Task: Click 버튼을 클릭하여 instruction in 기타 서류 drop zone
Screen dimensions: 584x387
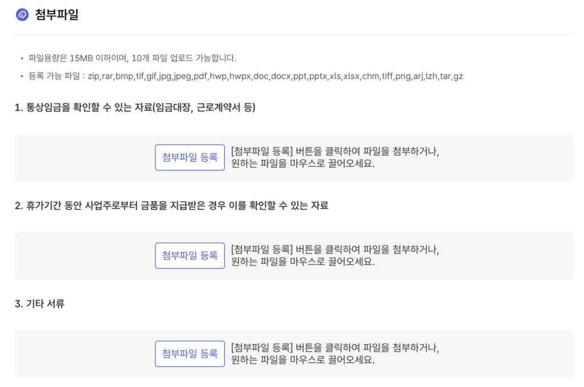Action: (x=335, y=348)
